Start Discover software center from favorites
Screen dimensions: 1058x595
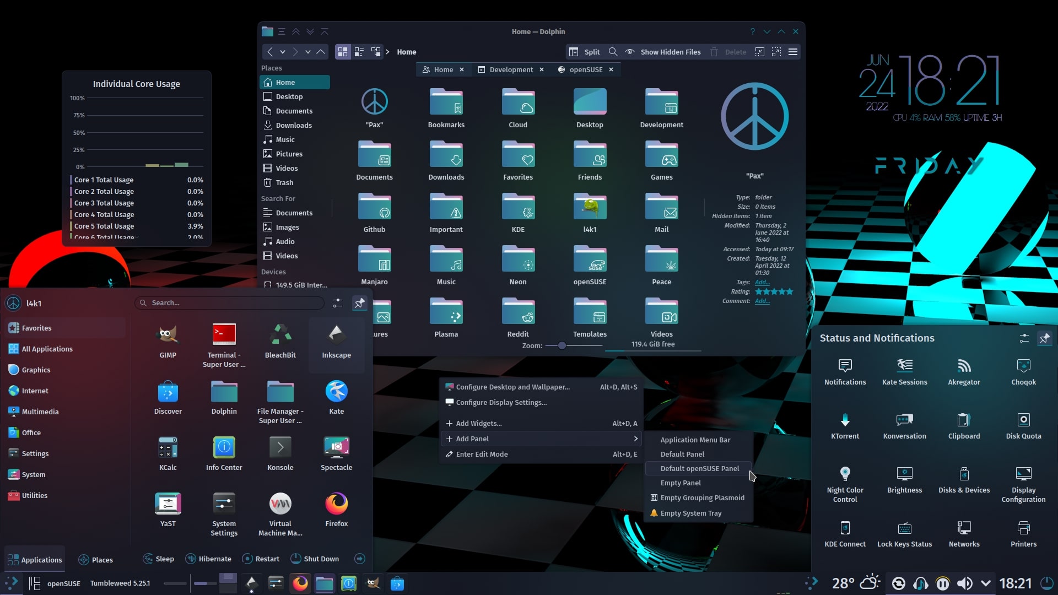(168, 398)
